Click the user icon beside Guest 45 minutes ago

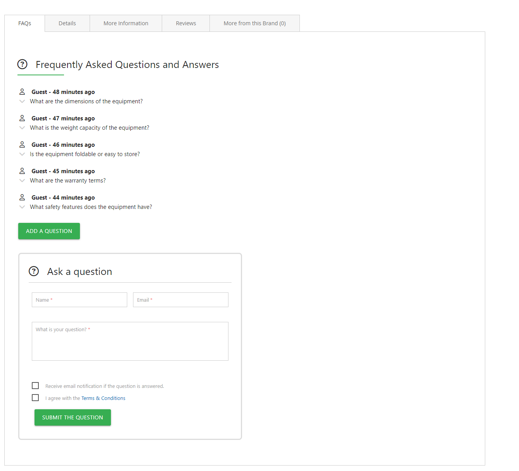pos(22,170)
